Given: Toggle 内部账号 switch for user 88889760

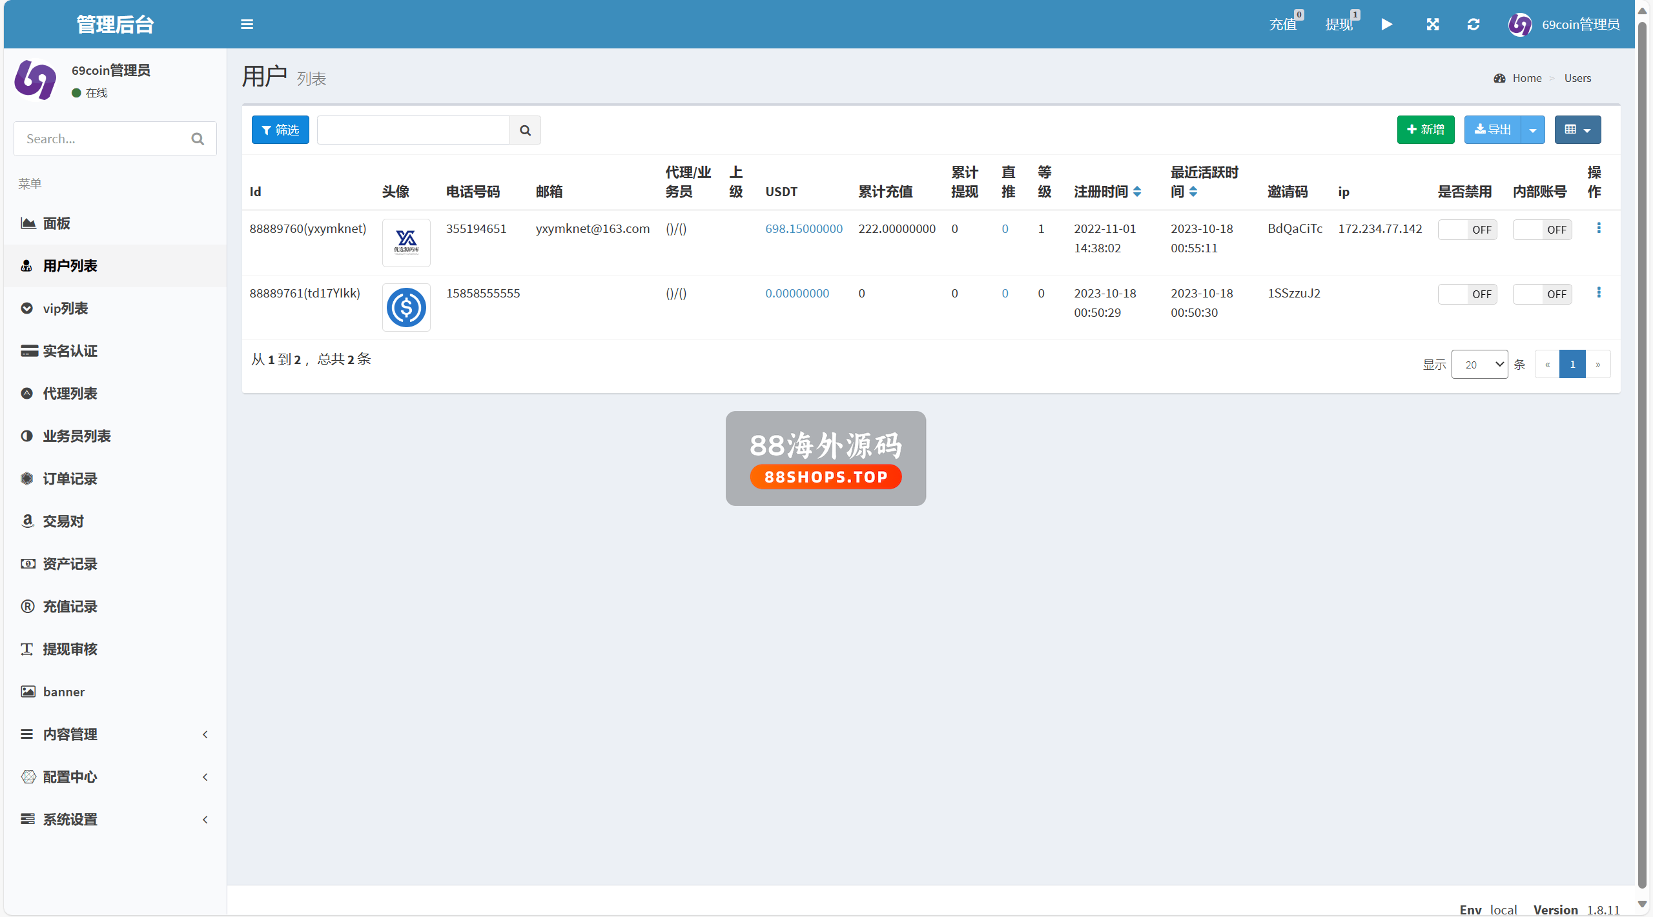Looking at the screenshot, I should [1541, 230].
